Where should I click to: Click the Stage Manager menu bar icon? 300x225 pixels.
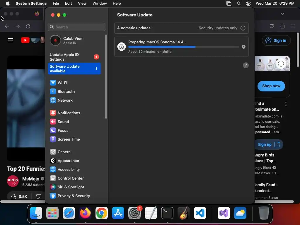pos(229,4)
